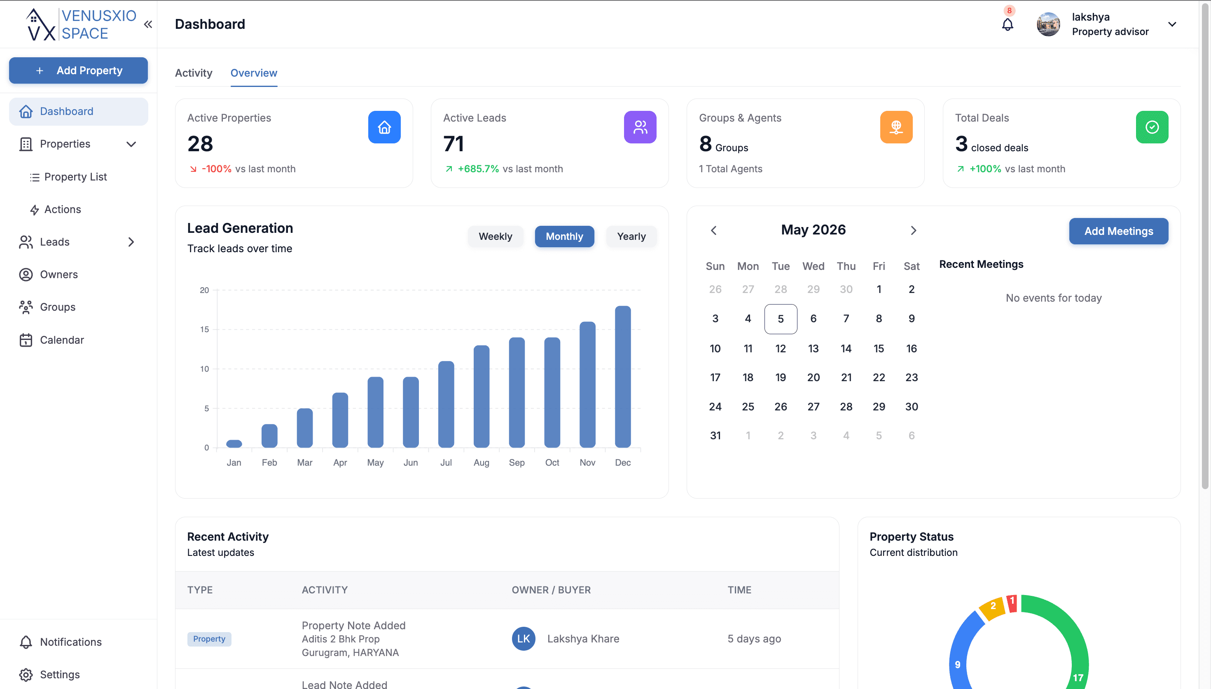The image size is (1211, 689).
Task: Select May 31 on the calendar
Action: point(715,435)
